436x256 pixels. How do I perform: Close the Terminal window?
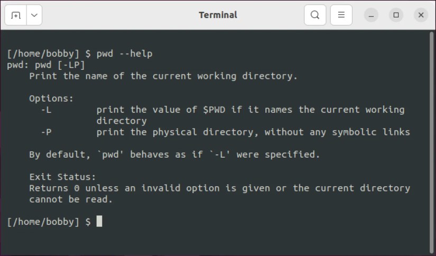pos(421,15)
